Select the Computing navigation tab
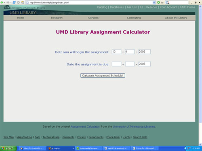Image resolution: width=202 pixels, height=151 pixels. click(x=134, y=18)
